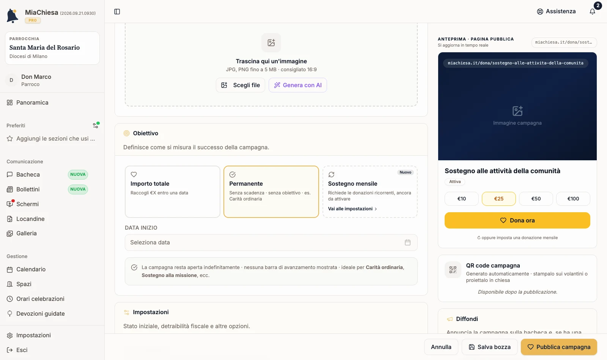Open the Calendario section
Viewport: 607px width, 360px height.
pos(52,269)
